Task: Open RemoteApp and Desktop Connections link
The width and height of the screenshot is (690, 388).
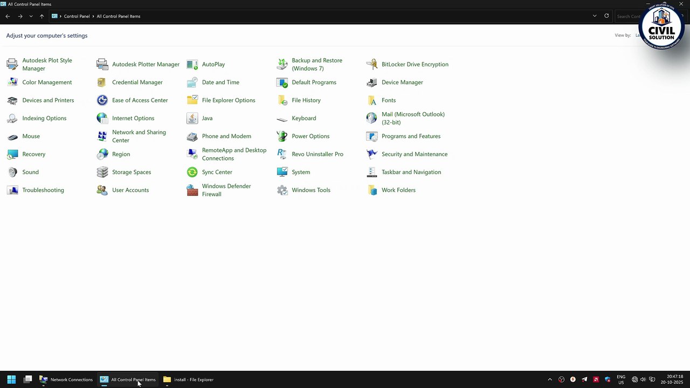Action: (234, 154)
